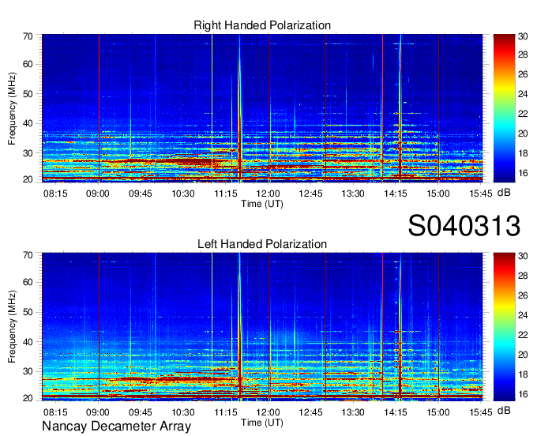Click frequency tick '70' of Right Handed plot
The image size is (537, 436).
(28, 36)
